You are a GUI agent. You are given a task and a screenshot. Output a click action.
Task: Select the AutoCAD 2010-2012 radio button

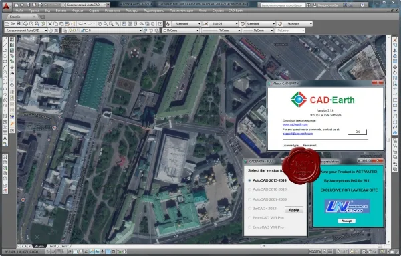pos(249,190)
